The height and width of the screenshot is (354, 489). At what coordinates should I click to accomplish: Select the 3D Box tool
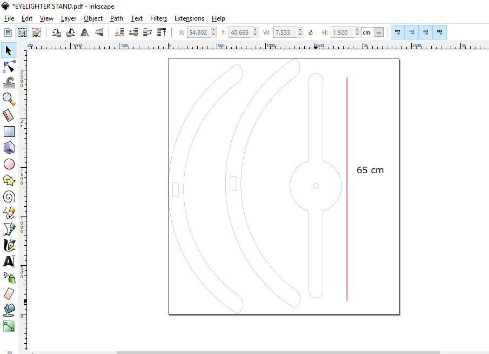tap(8, 147)
